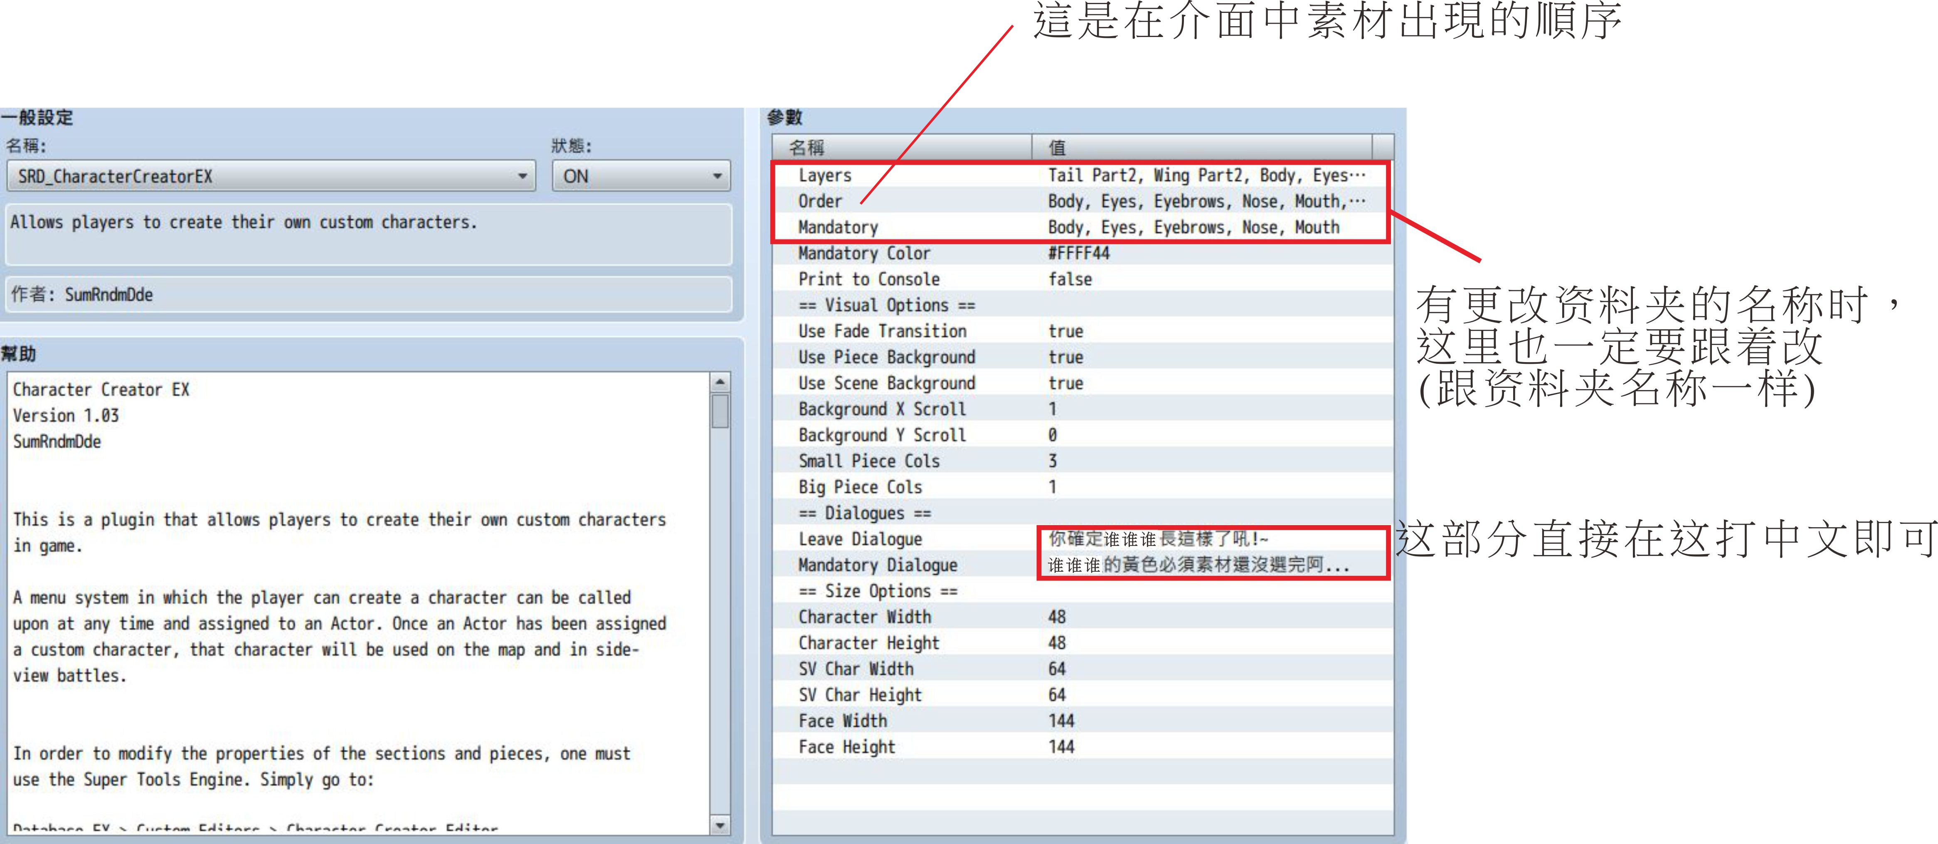Select the SV Char Width parameter
Viewport: 1938px width, 844px height.
[x=1082, y=669]
